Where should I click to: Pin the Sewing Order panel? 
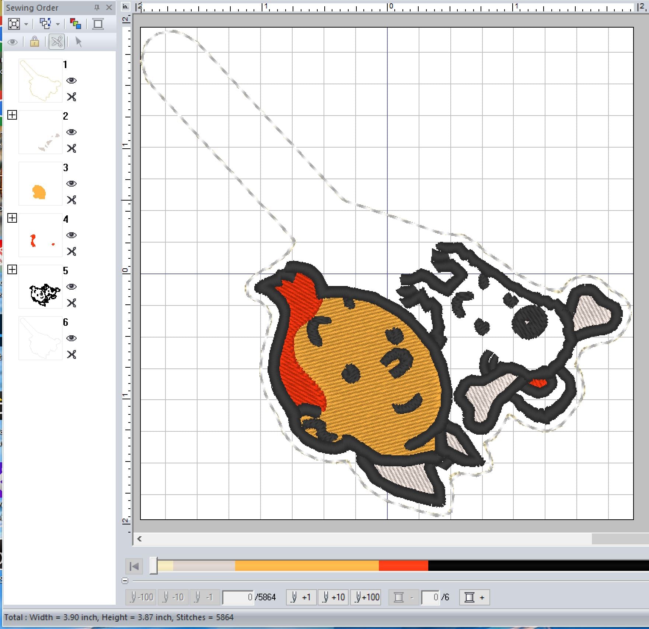pos(97,7)
